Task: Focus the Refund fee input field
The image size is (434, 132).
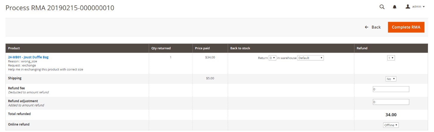Action: click(x=391, y=89)
